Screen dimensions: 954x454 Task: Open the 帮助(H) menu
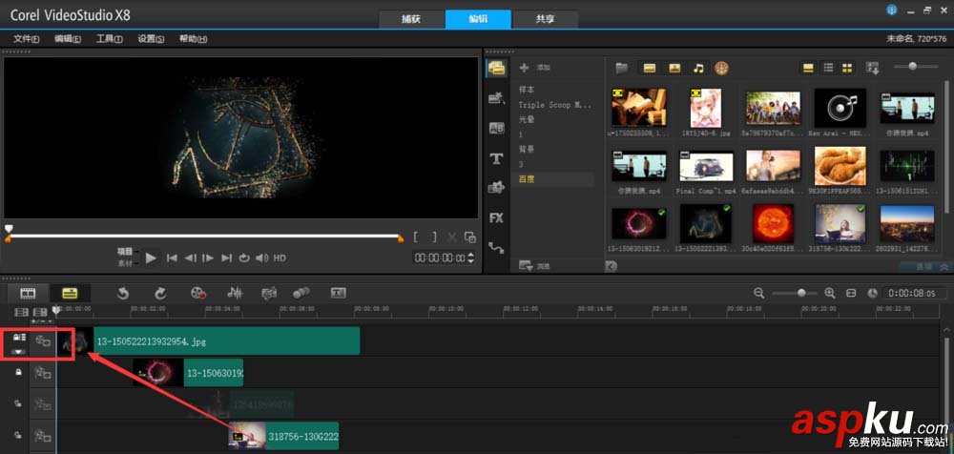193,39
